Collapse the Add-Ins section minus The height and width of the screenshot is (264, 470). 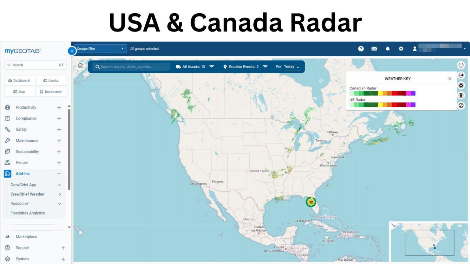(59, 174)
